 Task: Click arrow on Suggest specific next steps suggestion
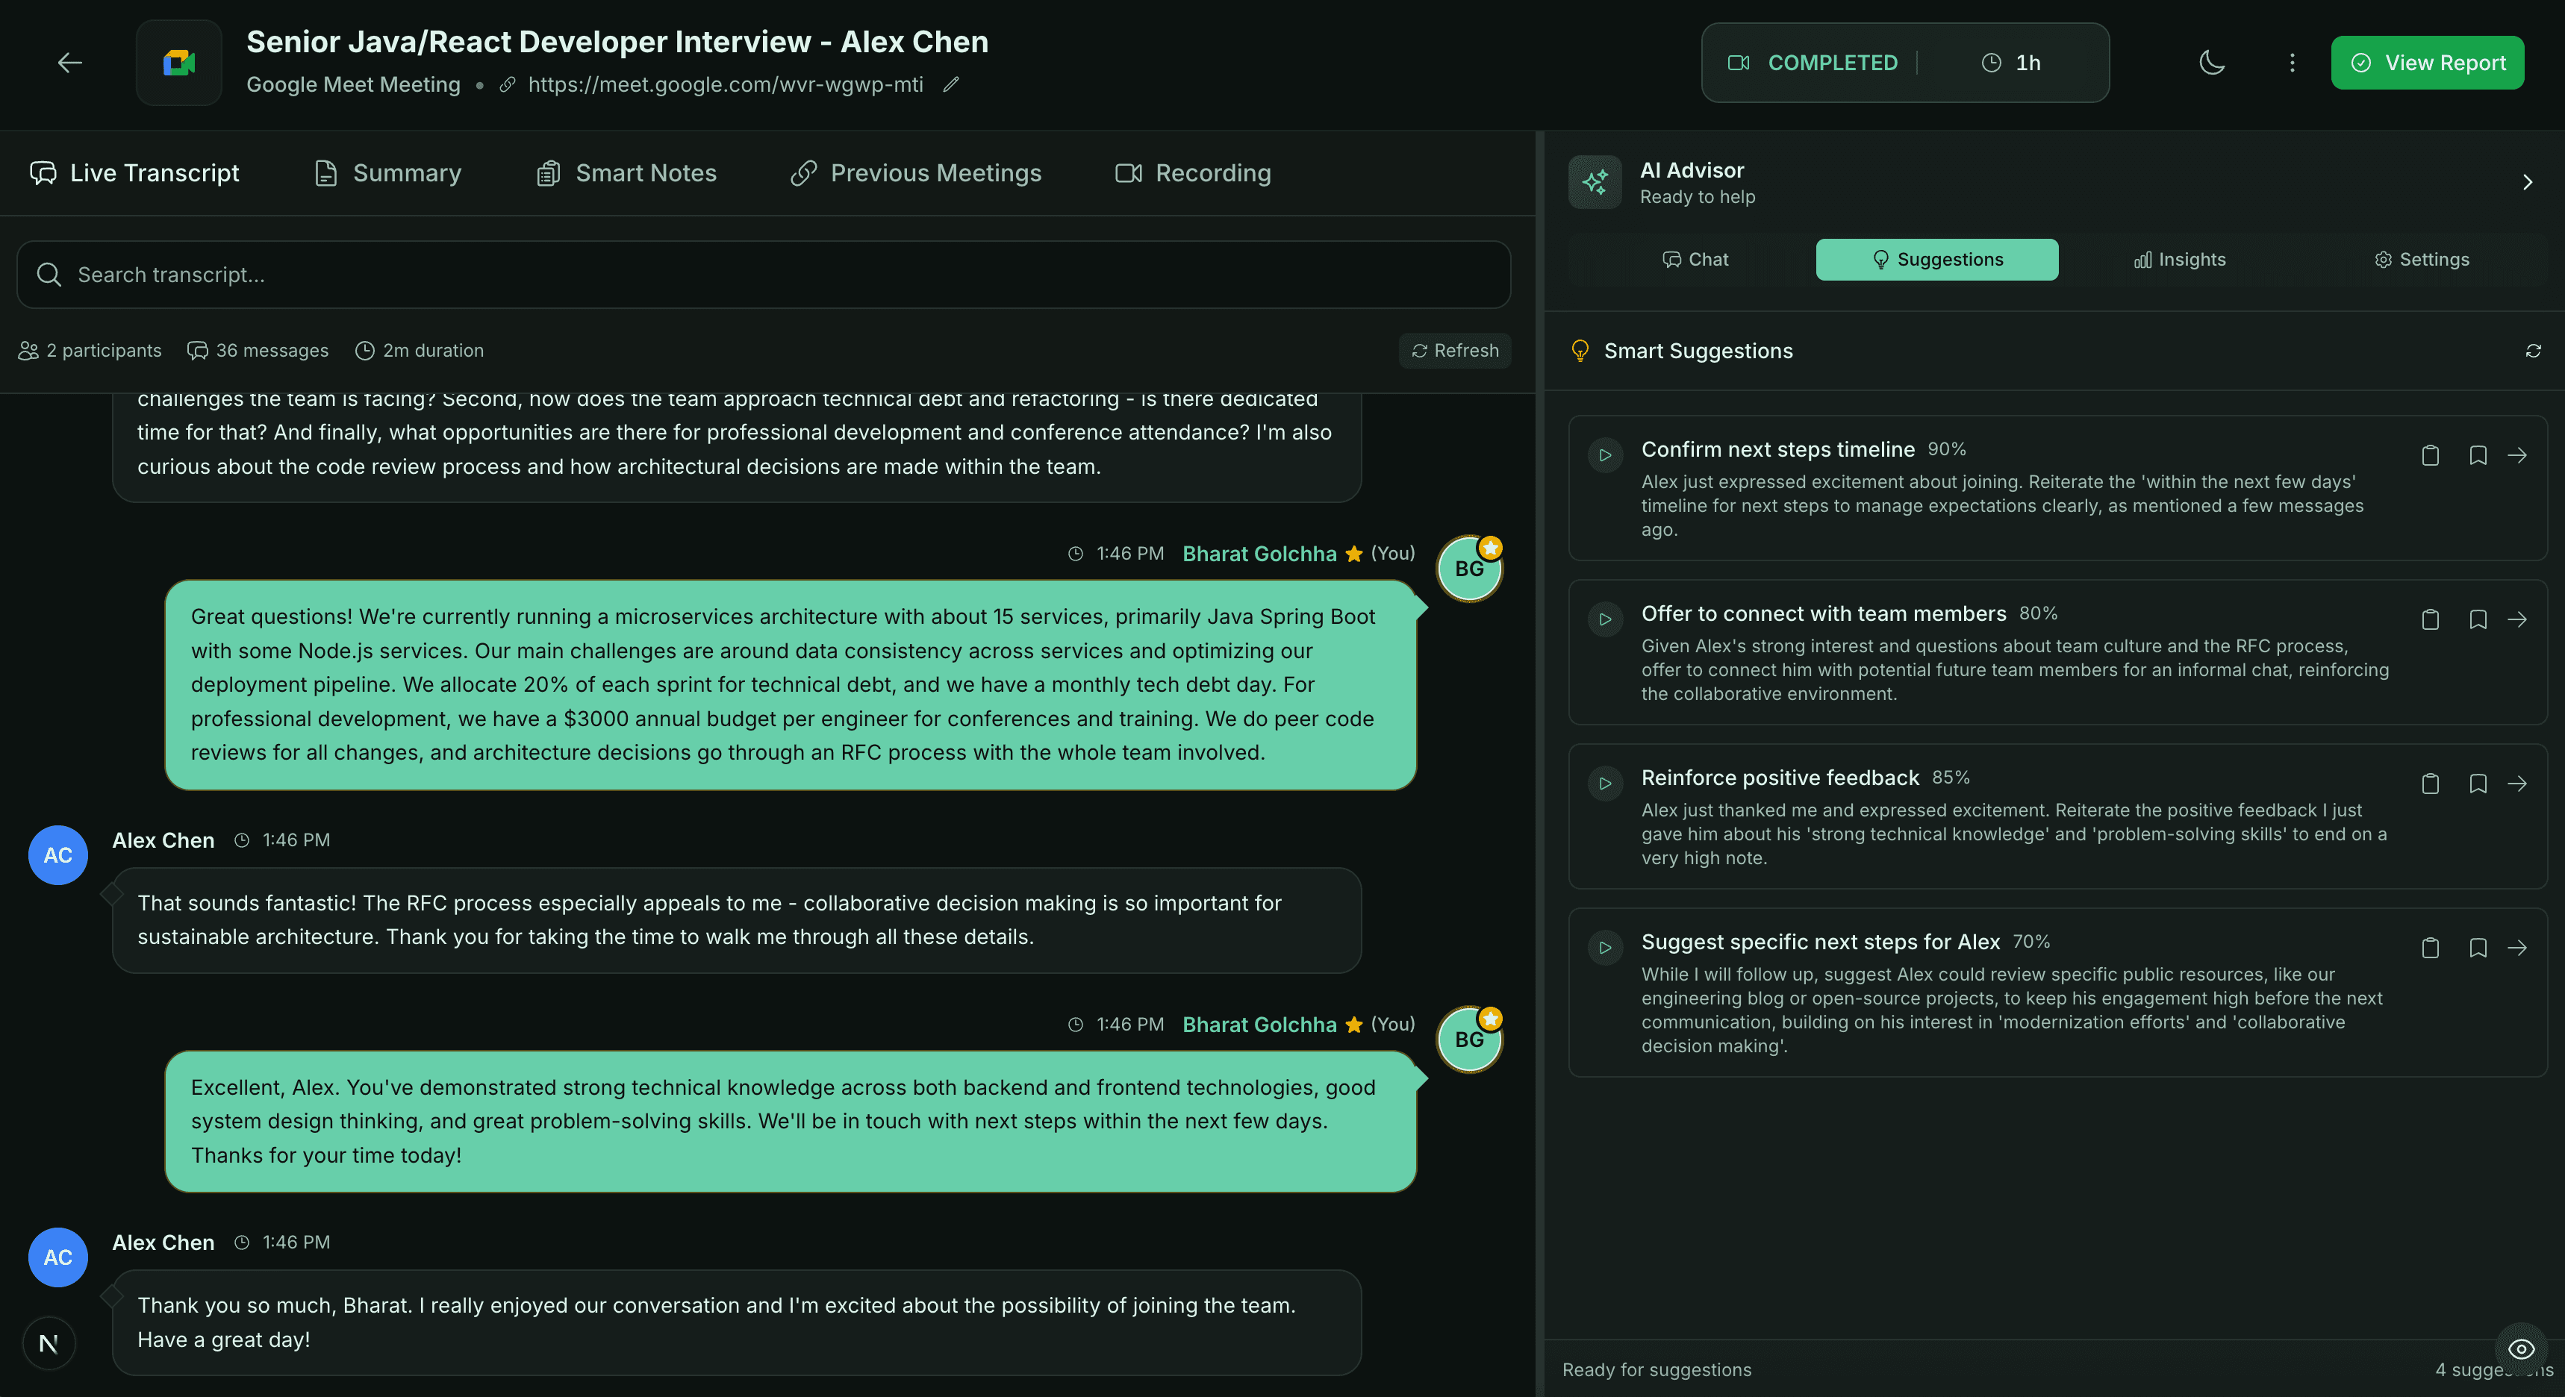click(2517, 948)
